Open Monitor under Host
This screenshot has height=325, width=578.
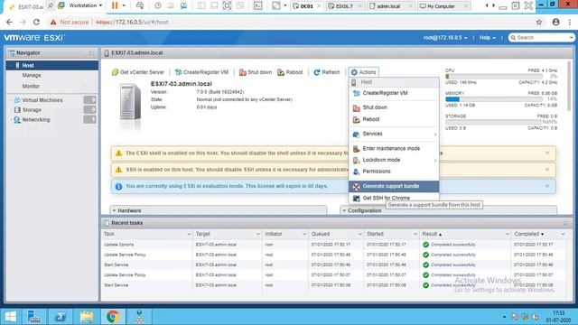coord(31,86)
